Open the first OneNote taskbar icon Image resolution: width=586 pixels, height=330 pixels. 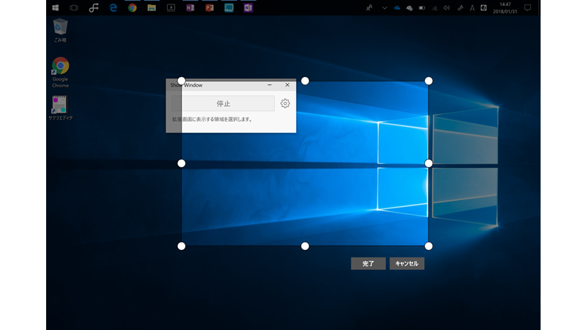coord(190,8)
